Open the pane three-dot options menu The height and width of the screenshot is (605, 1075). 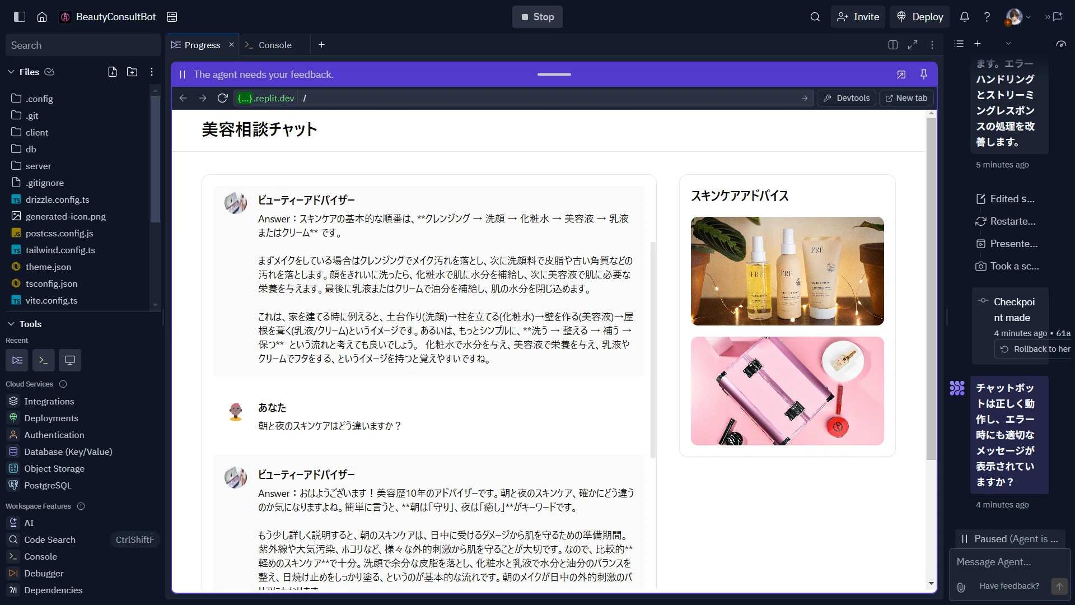[932, 45]
